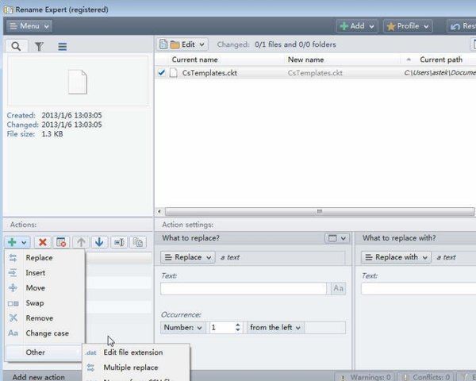The height and width of the screenshot is (381, 476).
Task: Switch to the filter funnel tab
Action: click(39, 47)
